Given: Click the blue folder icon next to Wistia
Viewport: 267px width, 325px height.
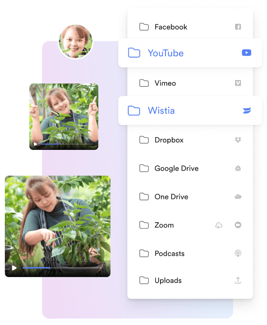Looking at the screenshot, I should click(x=134, y=111).
